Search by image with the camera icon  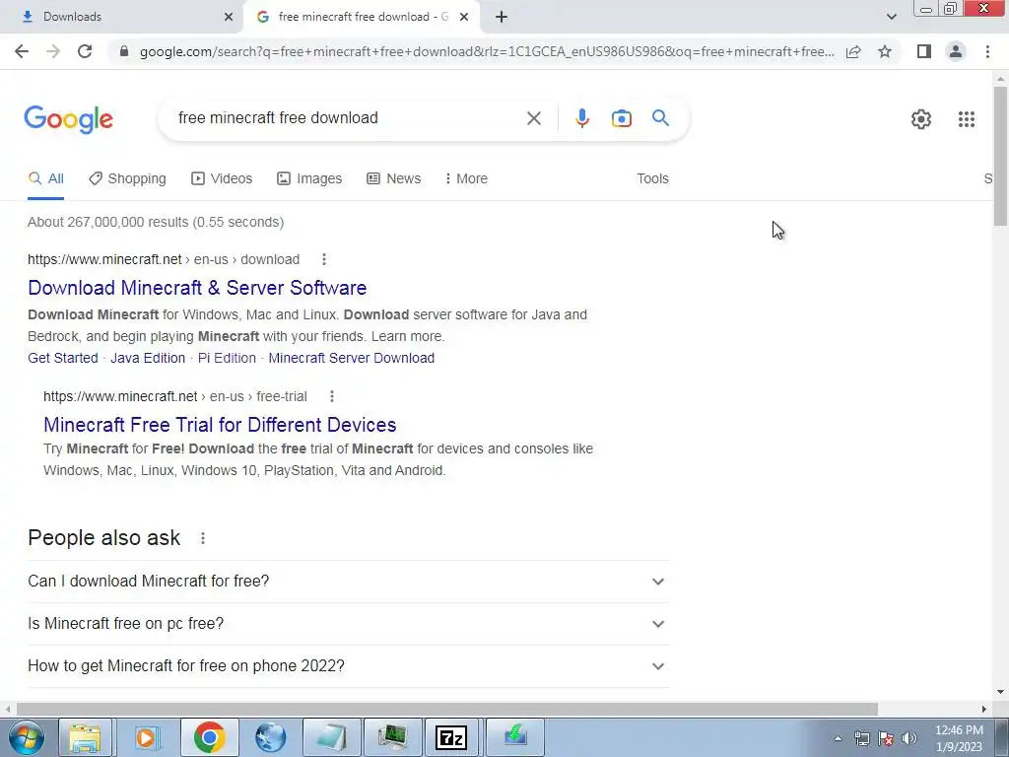click(x=622, y=118)
